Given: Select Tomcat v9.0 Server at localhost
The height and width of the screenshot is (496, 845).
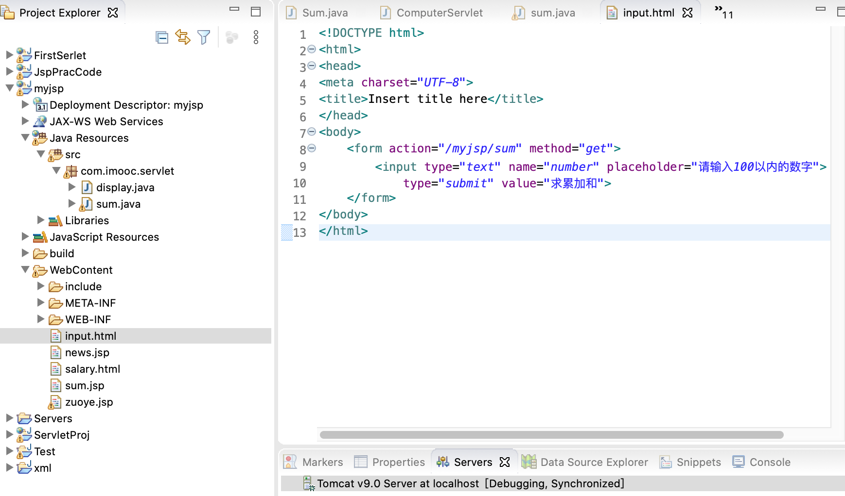Looking at the screenshot, I should pos(471,483).
